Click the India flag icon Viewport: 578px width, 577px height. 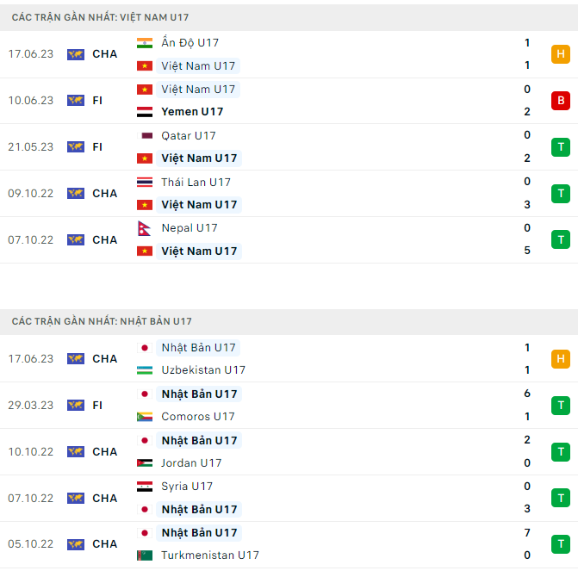pos(145,43)
